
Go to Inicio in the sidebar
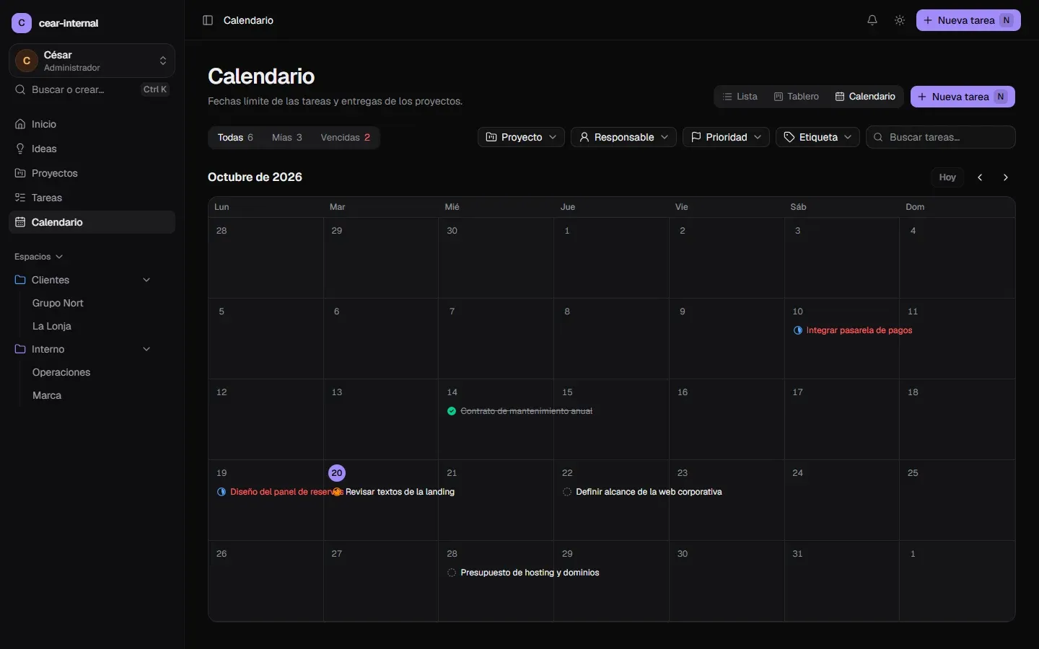(x=92, y=124)
